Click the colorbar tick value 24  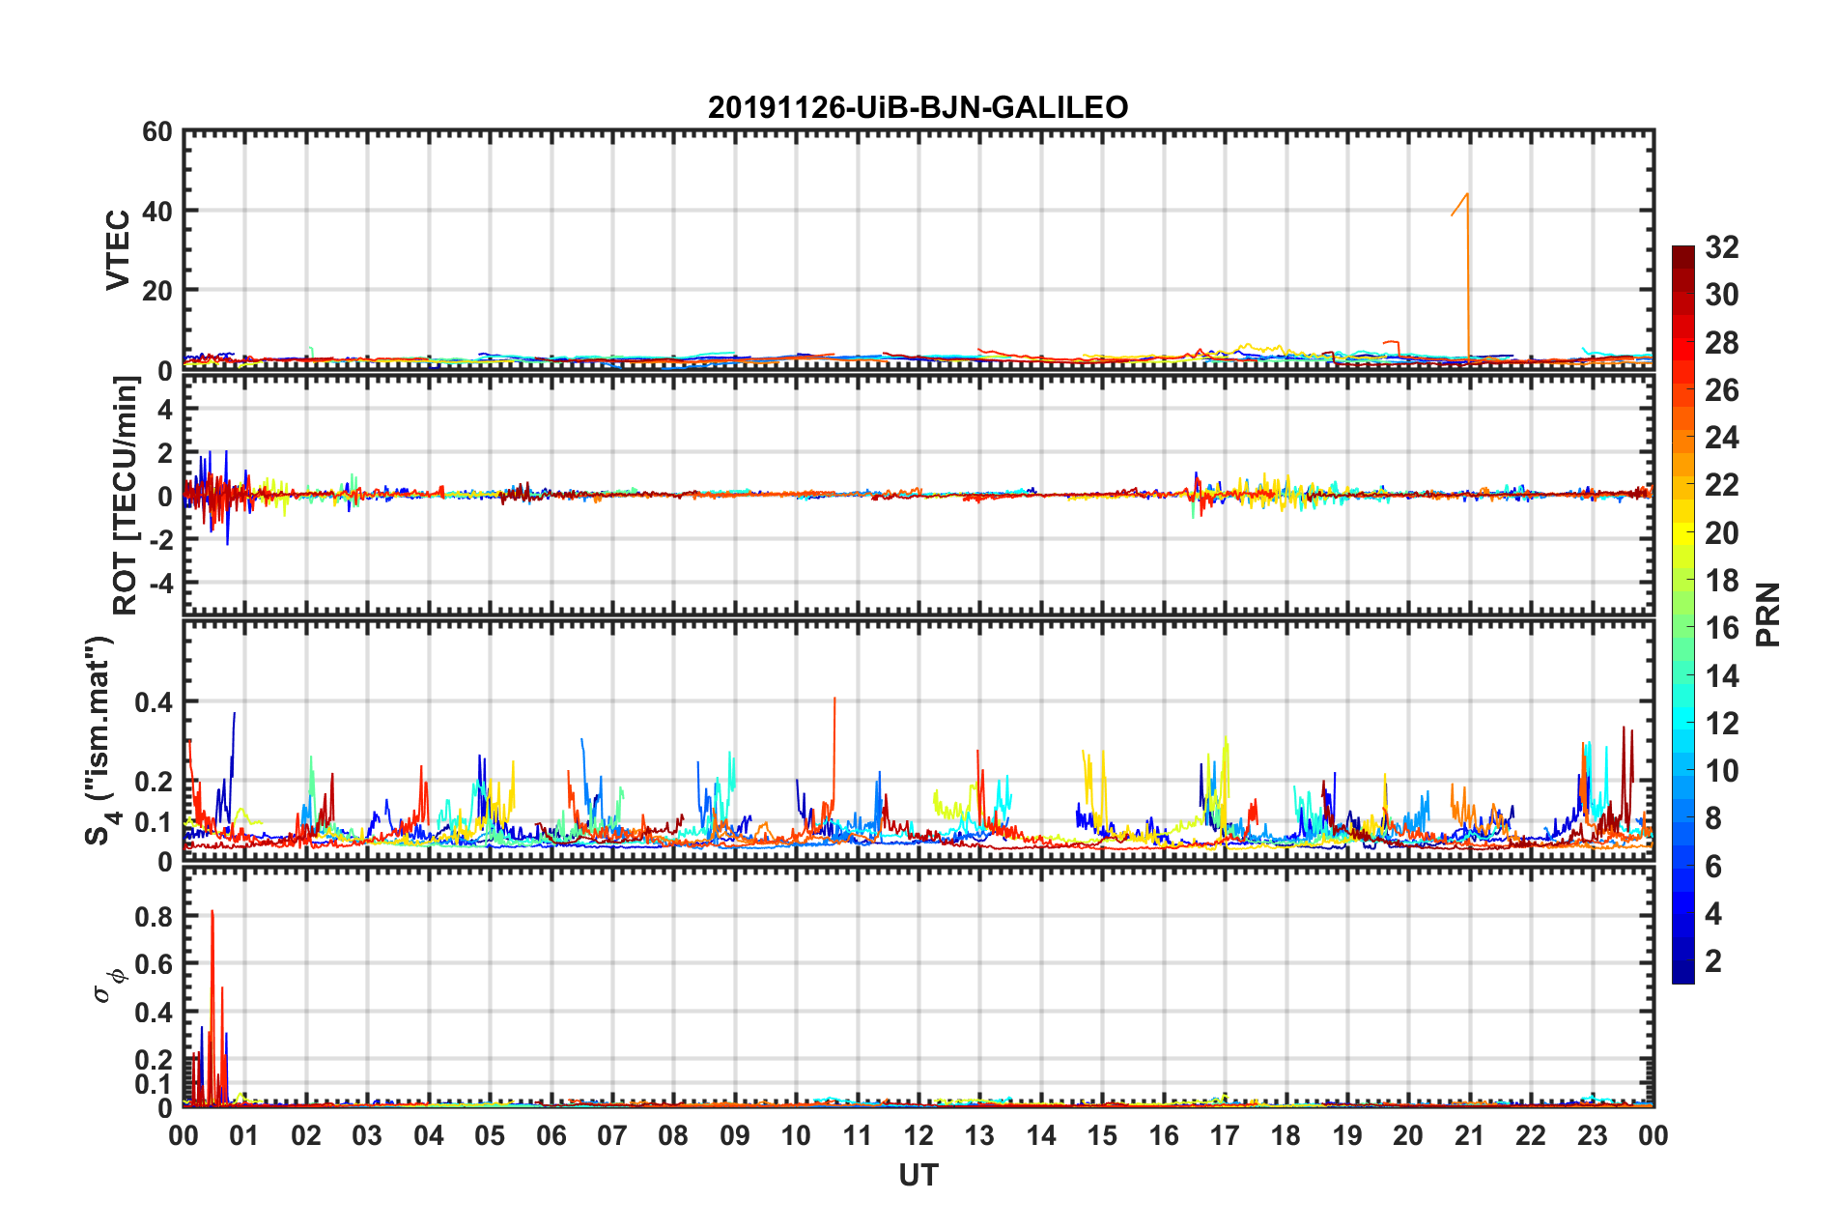[1722, 438]
